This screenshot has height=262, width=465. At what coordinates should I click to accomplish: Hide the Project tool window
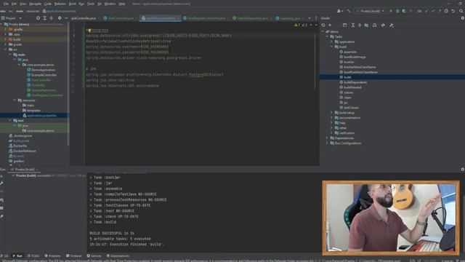[66, 18]
